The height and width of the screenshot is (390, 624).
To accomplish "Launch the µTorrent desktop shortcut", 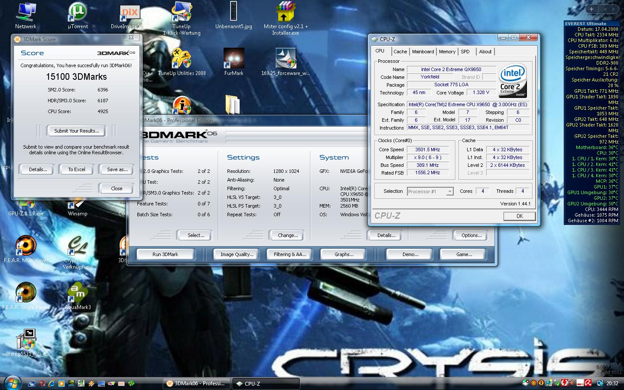I will pyautogui.click(x=78, y=15).
